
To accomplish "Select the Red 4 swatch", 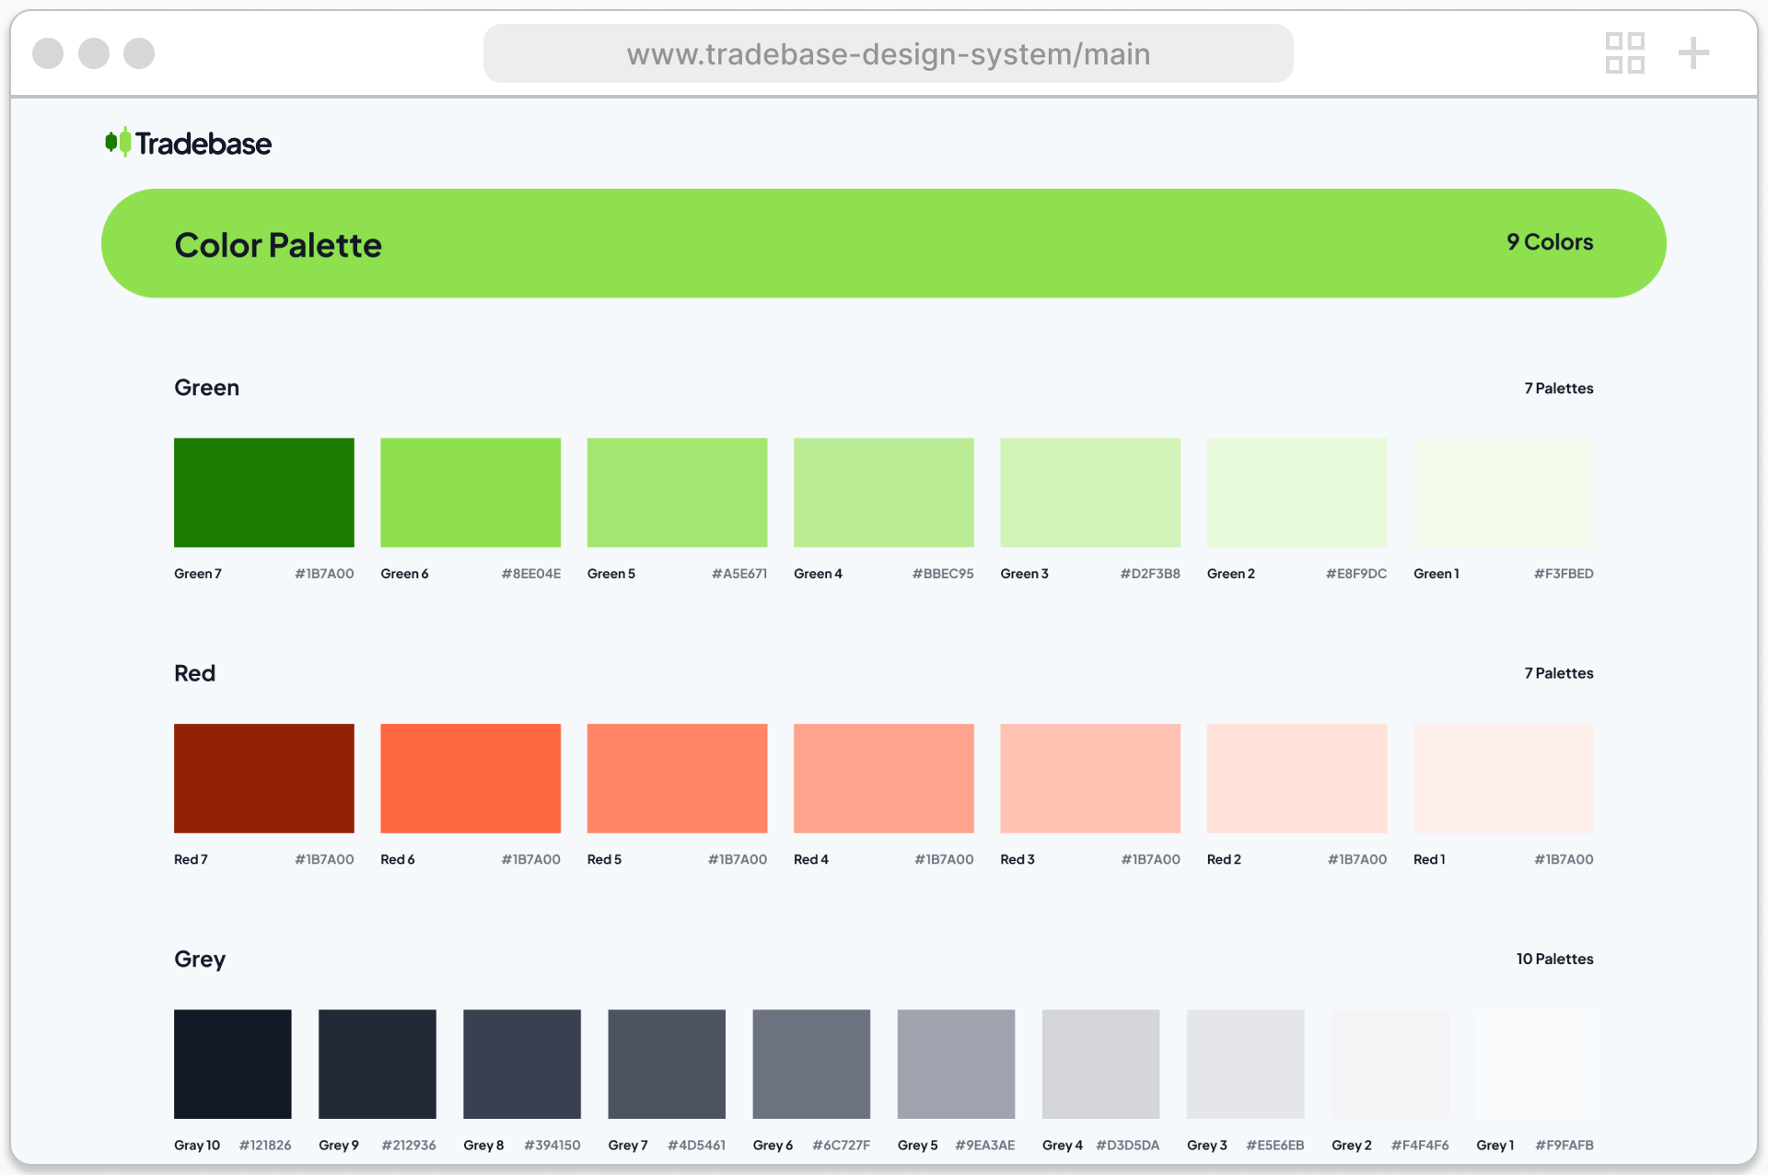I will [x=884, y=778].
